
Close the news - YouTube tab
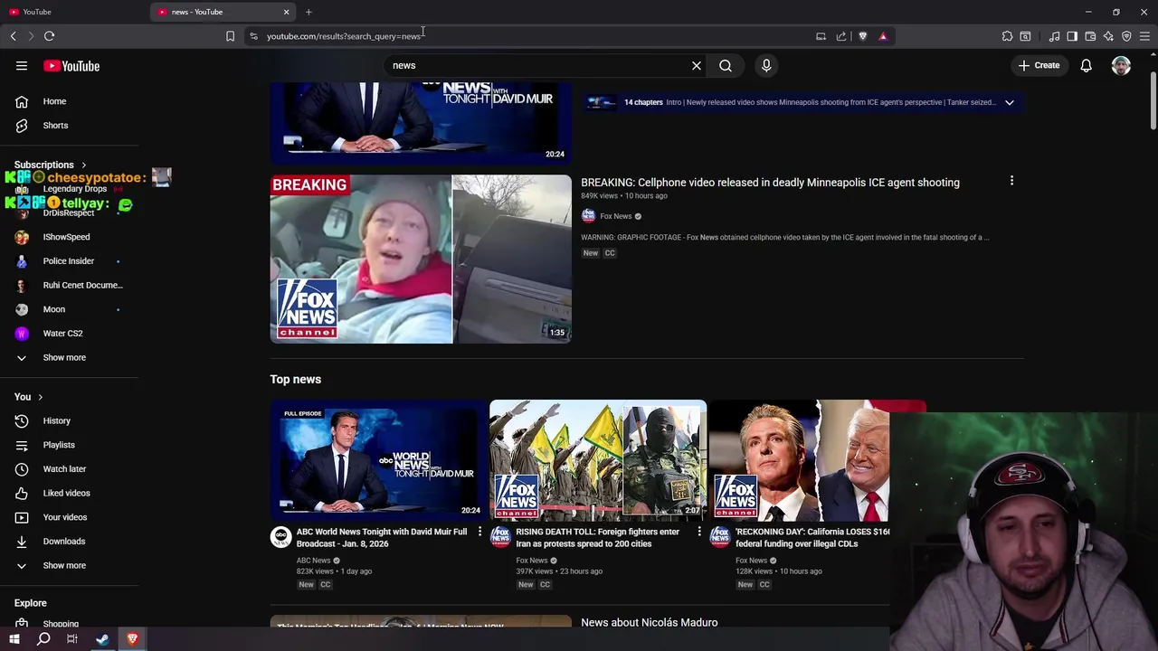click(286, 12)
